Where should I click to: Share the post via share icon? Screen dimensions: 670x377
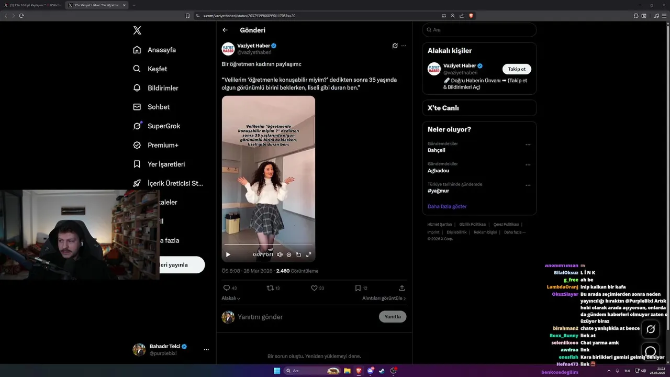402,288
